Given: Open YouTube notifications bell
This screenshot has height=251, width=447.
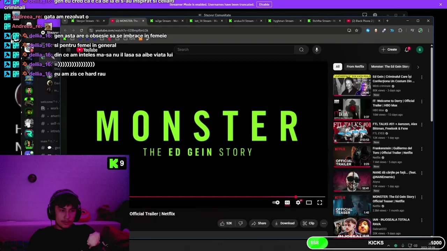Looking at the screenshot, I should coord(407,50).
